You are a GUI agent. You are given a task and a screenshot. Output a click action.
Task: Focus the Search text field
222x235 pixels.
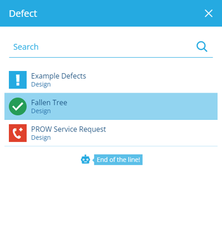(x=111, y=47)
